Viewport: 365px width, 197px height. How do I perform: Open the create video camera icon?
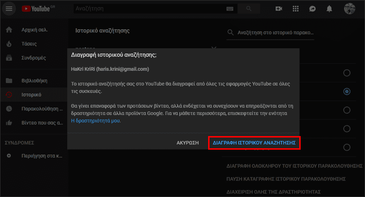tap(279, 9)
